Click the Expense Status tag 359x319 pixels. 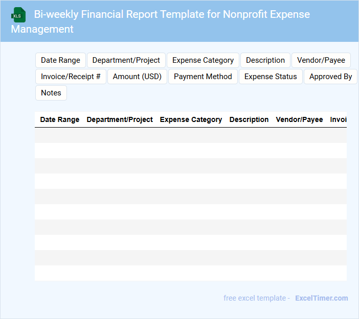[x=271, y=77]
